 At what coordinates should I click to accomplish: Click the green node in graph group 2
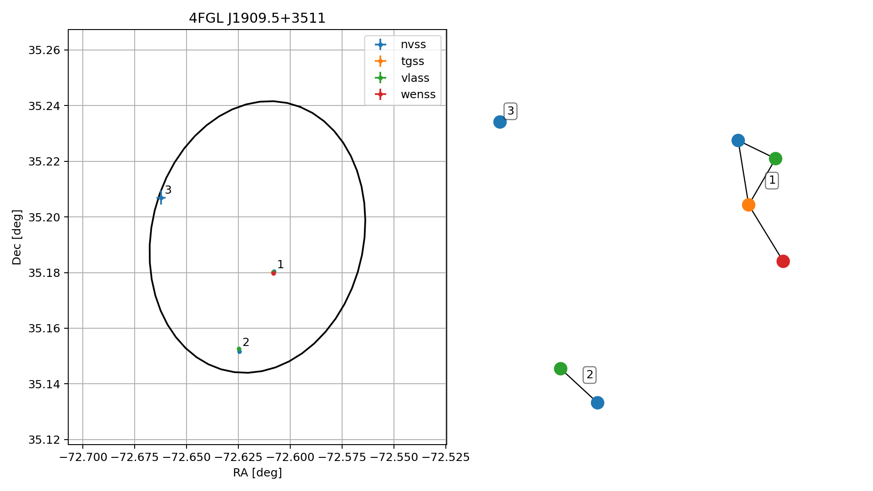pos(560,369)
